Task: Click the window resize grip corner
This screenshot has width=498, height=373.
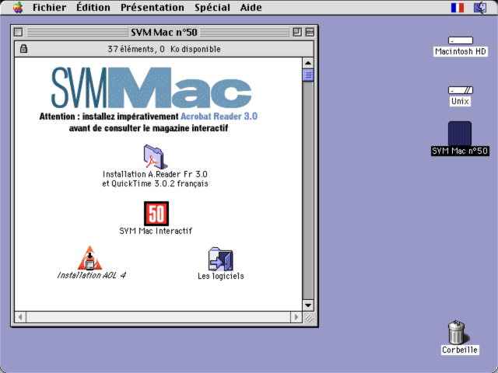Action: [309, 318]
